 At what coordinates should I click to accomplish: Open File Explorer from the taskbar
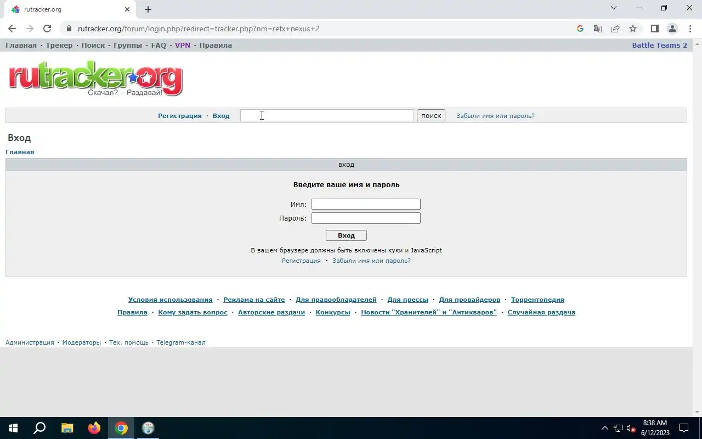pos(67,428)
